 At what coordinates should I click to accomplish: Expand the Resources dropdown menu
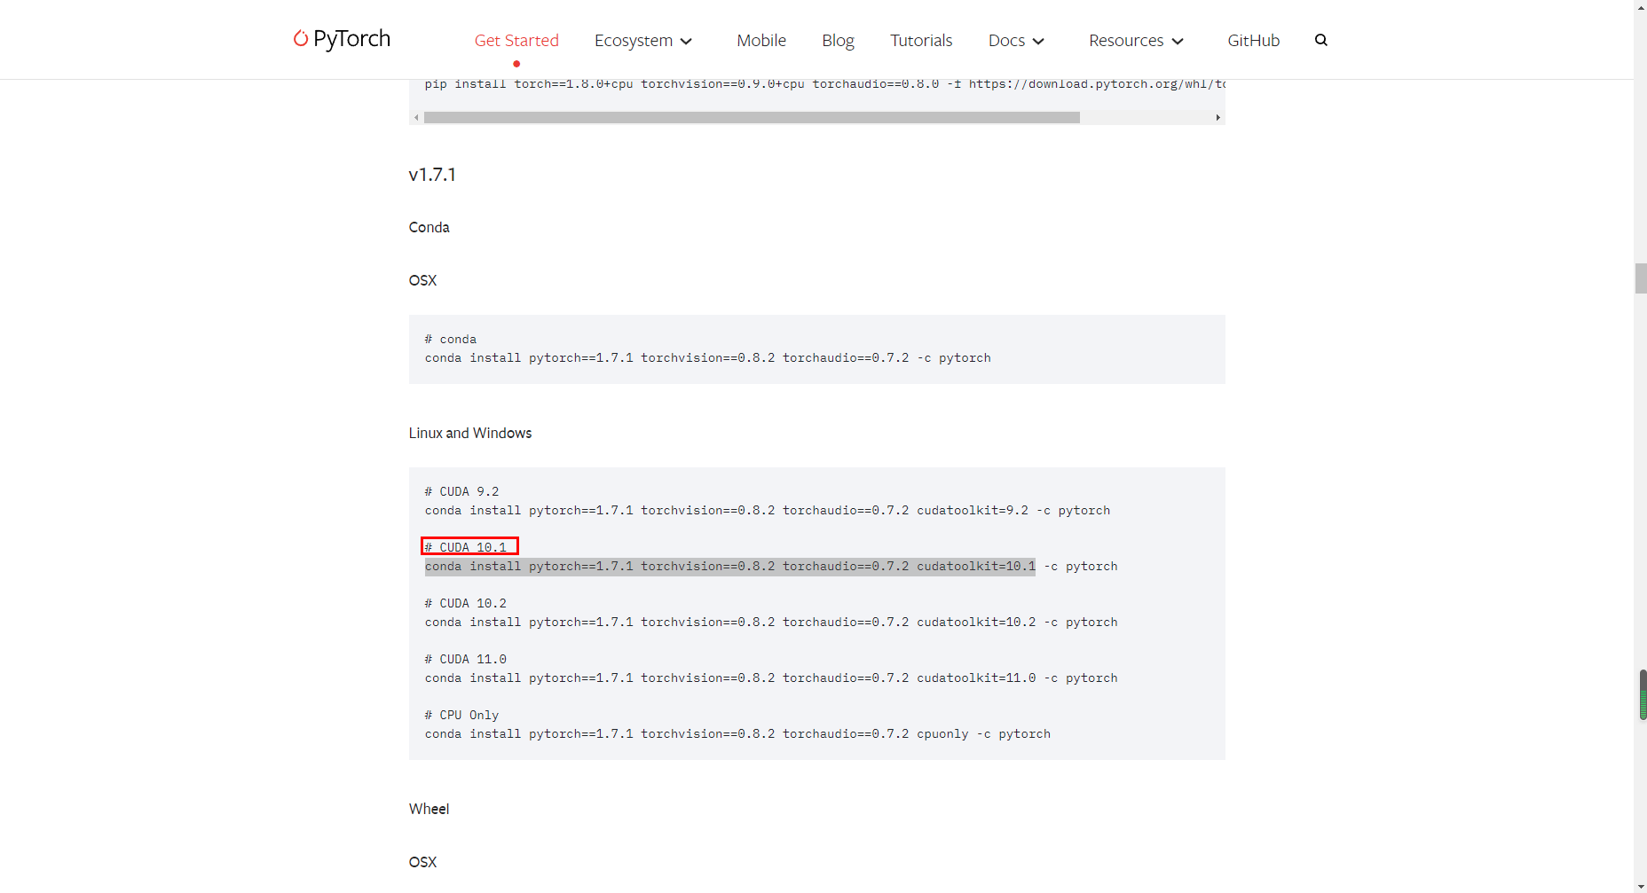click(1137, 40)
